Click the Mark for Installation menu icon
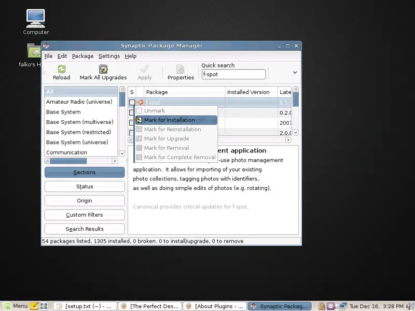This screenshot has width=415, height=311. click(x=139, y=120)
